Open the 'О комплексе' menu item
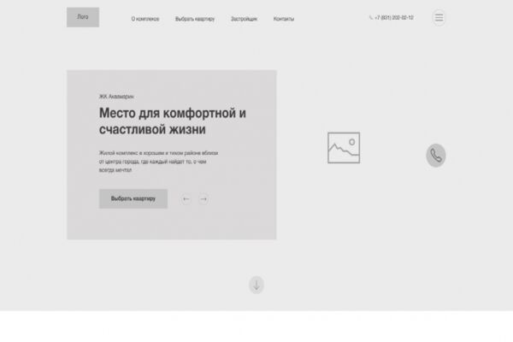 145,19
